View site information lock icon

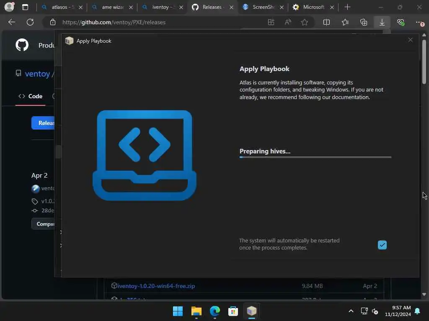tap(53, 23)
